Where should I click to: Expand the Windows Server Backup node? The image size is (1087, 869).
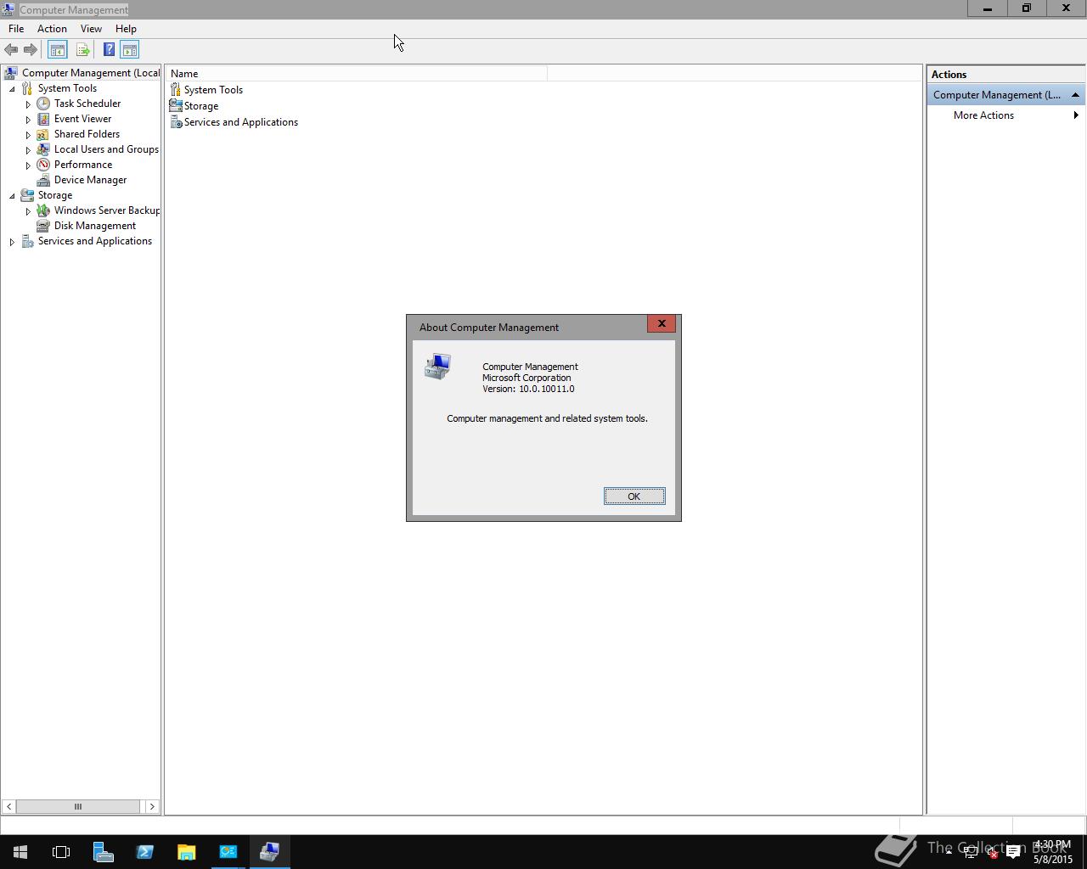28,211
